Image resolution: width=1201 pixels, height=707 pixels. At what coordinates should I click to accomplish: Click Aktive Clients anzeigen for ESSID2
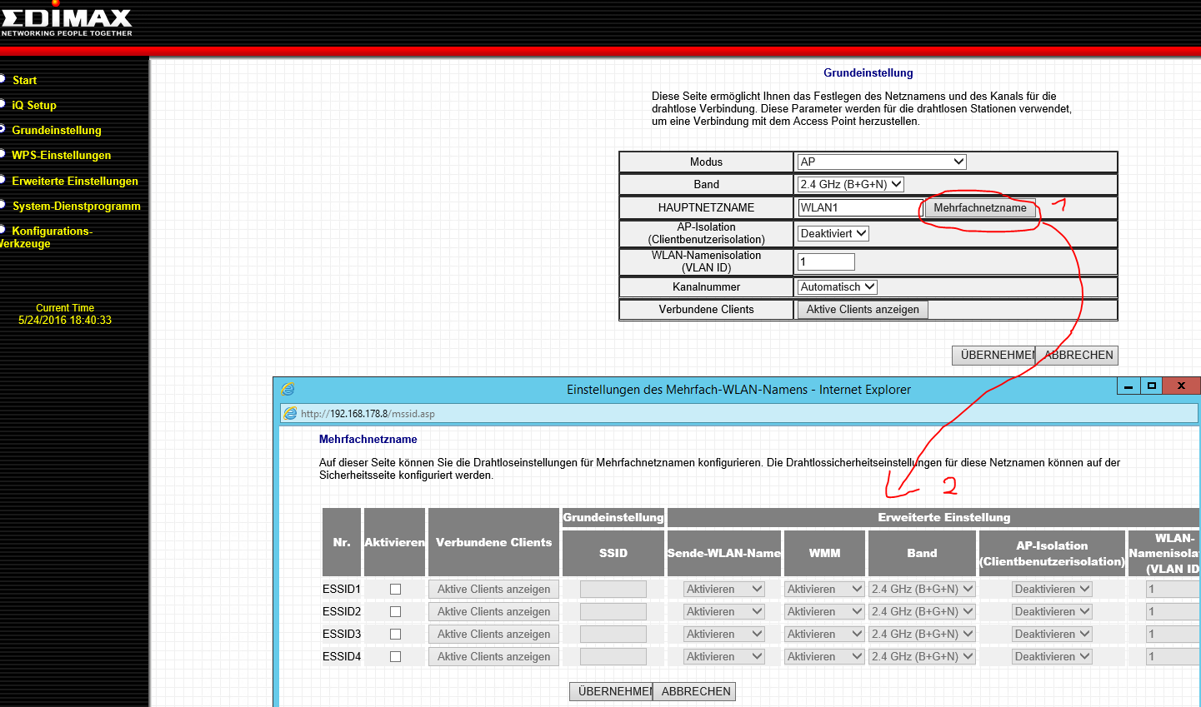tap(493, 611)
